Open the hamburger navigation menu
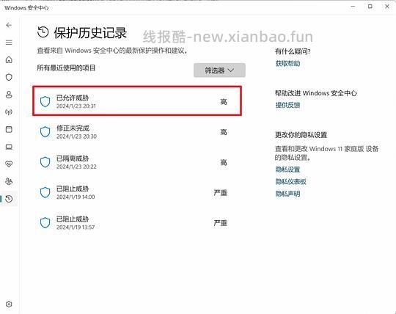Viewport: 396px width, 314px height. point(9,43)
